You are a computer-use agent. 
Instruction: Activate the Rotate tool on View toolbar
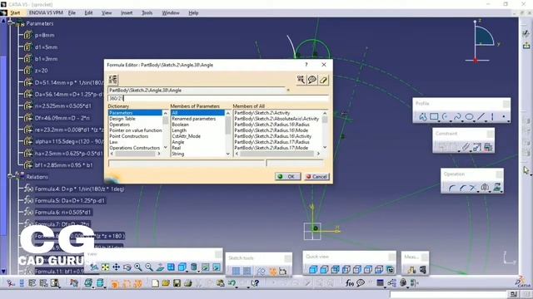point(127,267)
